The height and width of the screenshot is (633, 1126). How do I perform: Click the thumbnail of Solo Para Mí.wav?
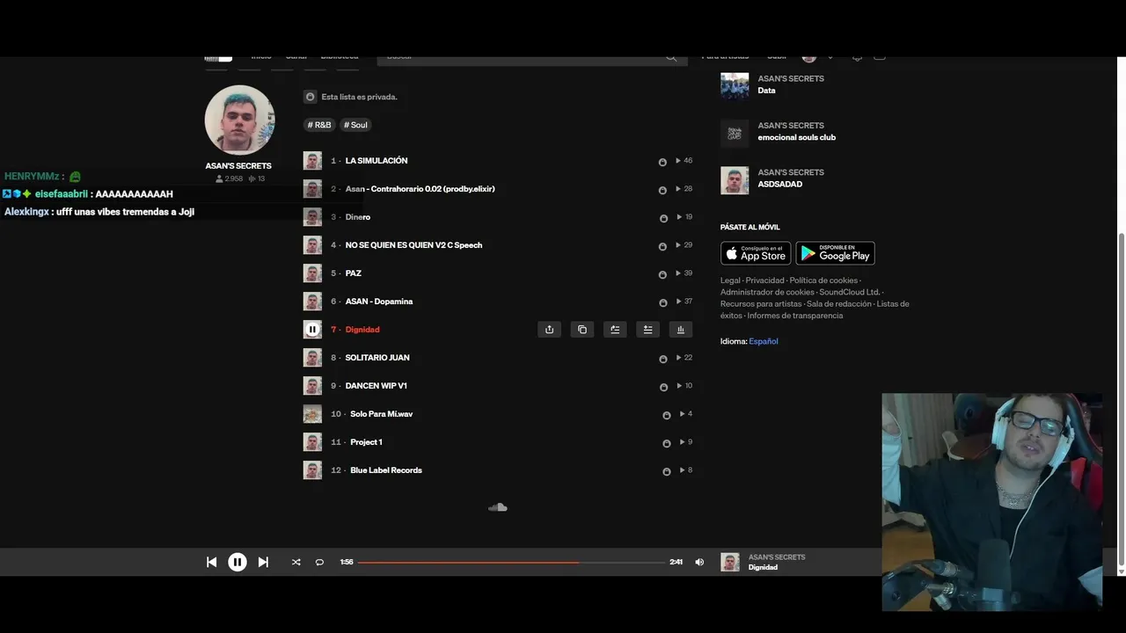pyautogui.click(x=312, y=414)
